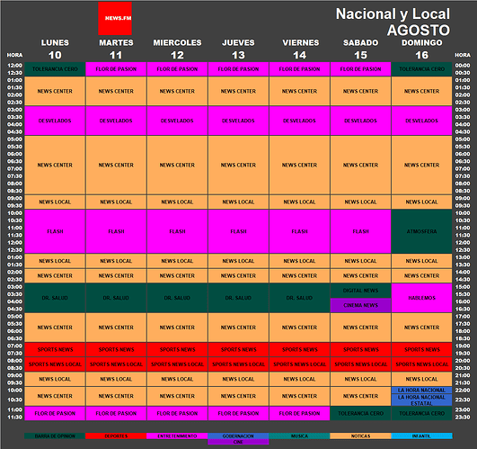This screenshot has height=449, width=477.
Task: Click the date number 13
Action: [239, 55]
